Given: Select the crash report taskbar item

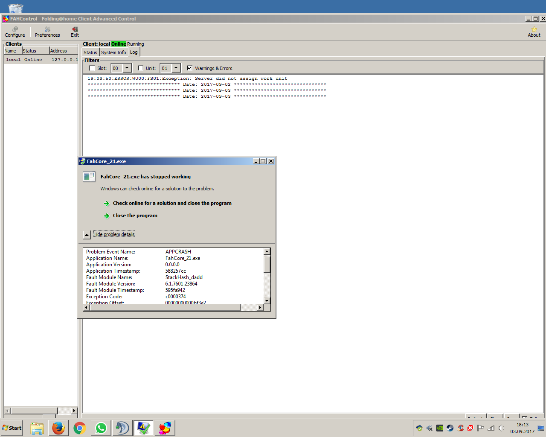Looking at the screenshot, I should [144, 428].
